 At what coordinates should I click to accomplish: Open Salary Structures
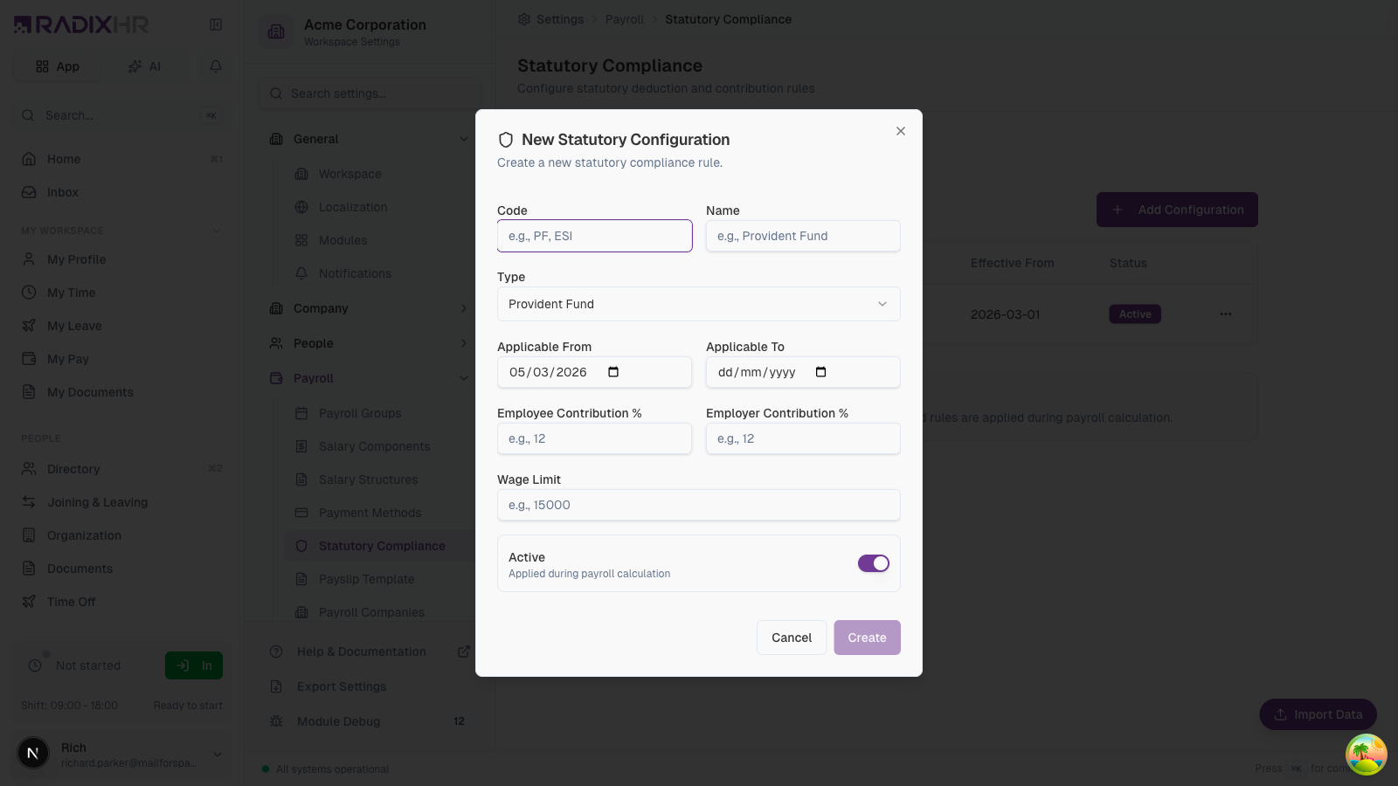(380, 479)
